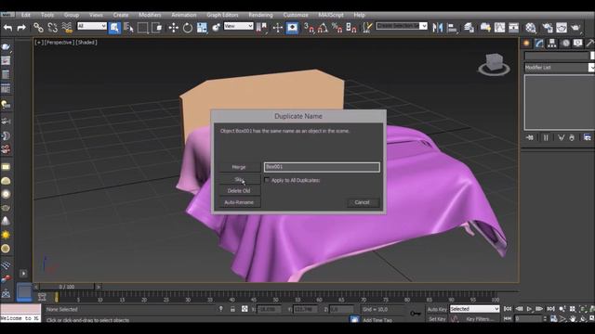
Task: Click the [Perspective] viewport label
Action: [59, 43]
